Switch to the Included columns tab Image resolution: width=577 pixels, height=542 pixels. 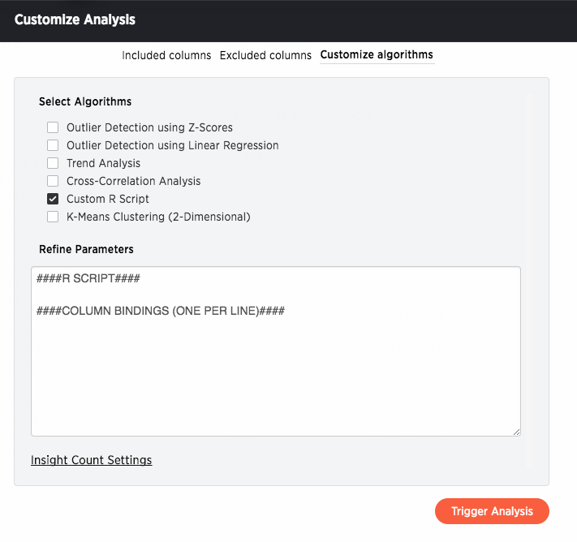click(166, 55)
